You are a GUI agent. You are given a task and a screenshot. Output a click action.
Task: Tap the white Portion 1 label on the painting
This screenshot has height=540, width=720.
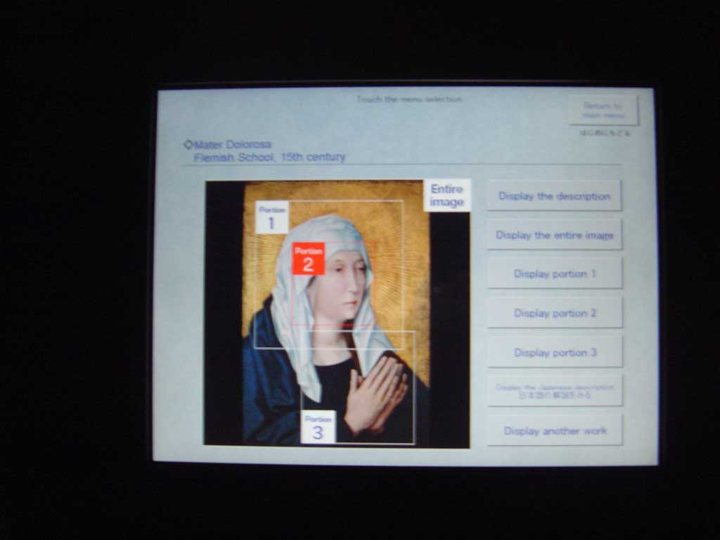point(271,218)
